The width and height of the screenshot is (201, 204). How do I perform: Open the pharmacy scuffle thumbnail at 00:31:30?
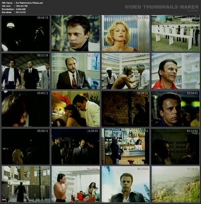126,71
